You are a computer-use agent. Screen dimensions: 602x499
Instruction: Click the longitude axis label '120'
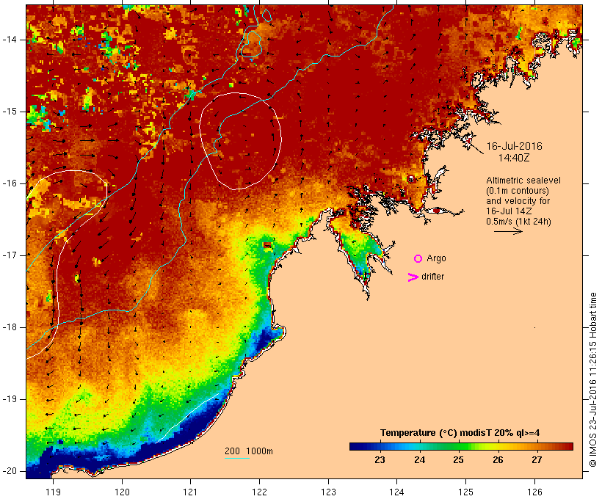click(122, 492)
